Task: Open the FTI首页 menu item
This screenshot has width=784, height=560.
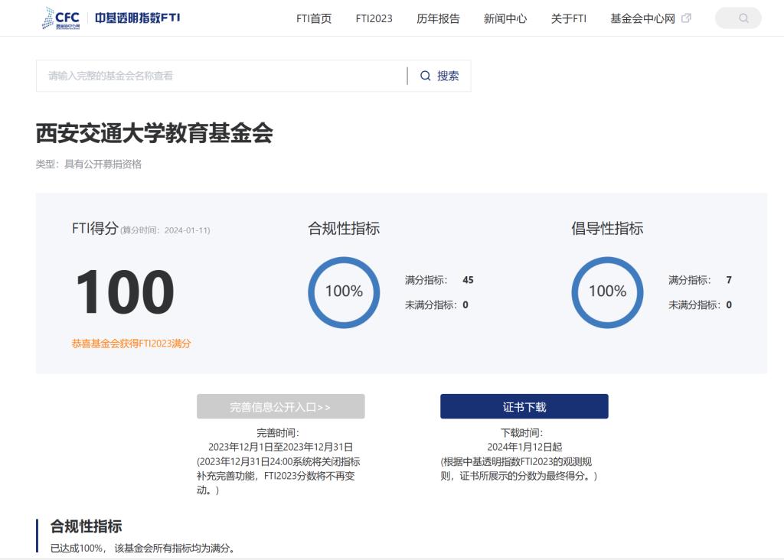Action: point(314,18)
